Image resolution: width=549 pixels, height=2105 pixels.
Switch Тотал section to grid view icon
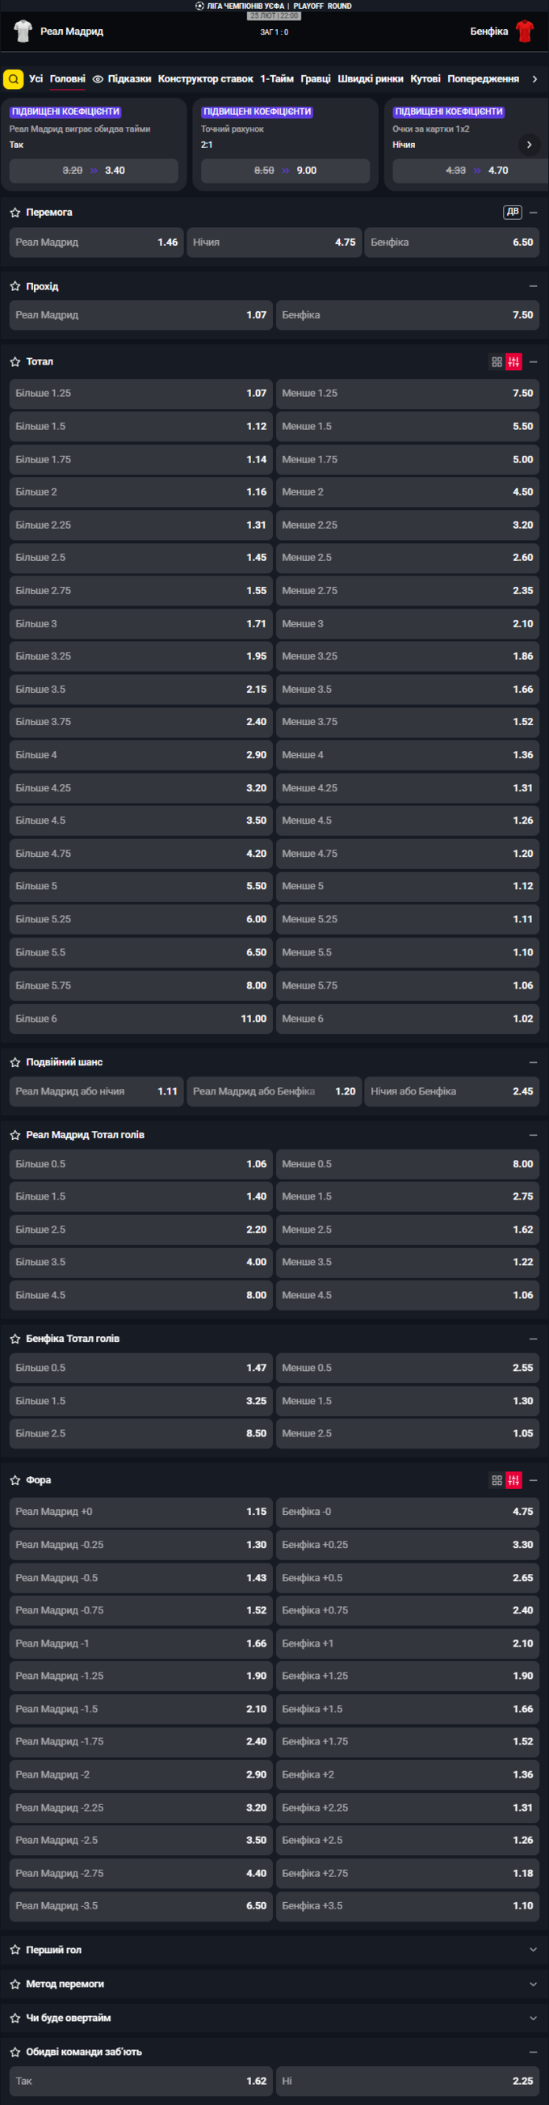click(497, 362)
